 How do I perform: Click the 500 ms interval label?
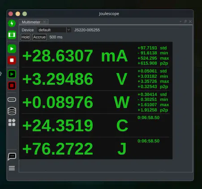56,37
